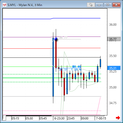The height and width of the screenshot is (123, 123).
Task: Maximize the S.MYL chart window
Action: point(108,5)
